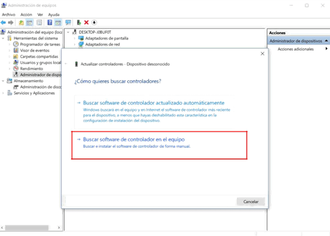Expand the Carpetas compartidas node
The height and width of the screenshot is (236, 330).
tap(9, 57)
